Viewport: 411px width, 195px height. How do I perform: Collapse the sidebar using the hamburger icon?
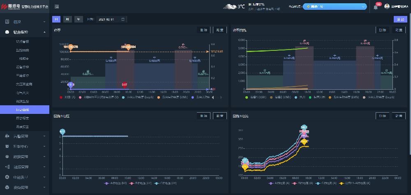[56, 7]
